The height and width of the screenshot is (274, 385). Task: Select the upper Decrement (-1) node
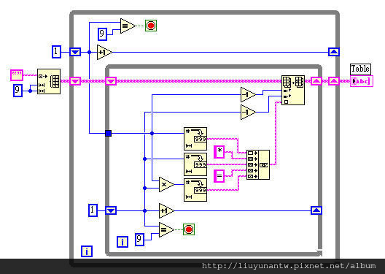[x=248, y=95]
